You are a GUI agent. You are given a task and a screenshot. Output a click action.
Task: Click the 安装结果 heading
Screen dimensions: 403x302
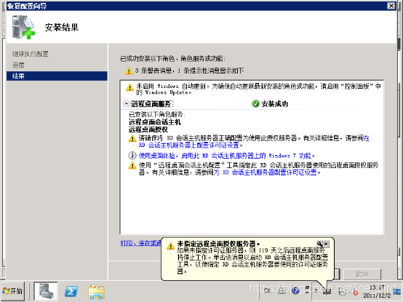pyautogui.click(x=62, y=27)
